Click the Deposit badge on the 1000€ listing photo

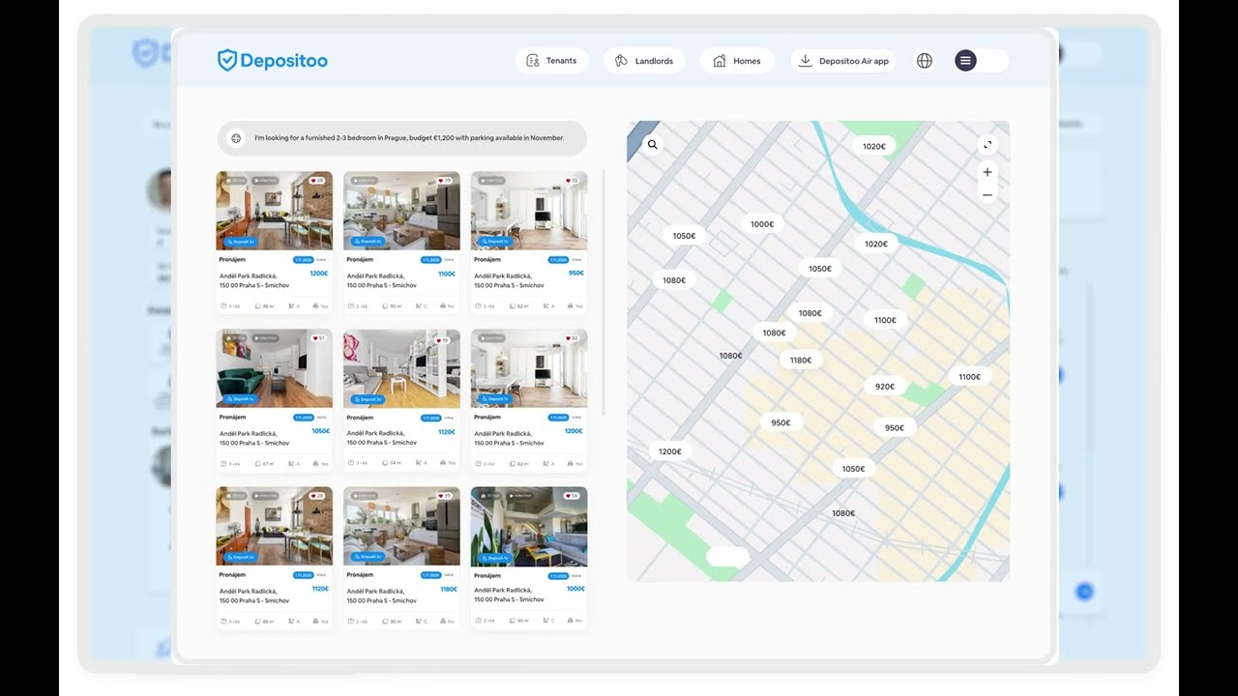(x=494, y=558)
